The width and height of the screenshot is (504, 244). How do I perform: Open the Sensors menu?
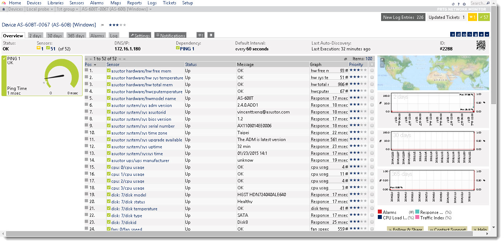click(77, 3)
